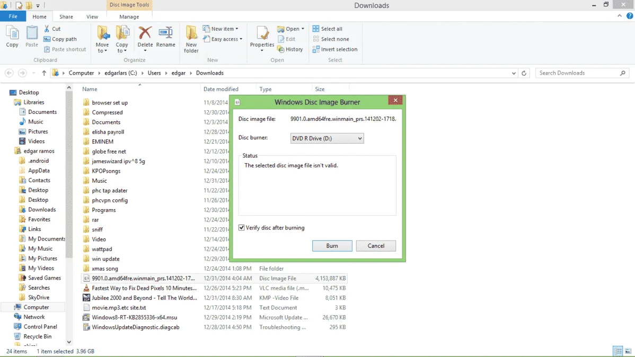Click the Edit item in the Open group
This screenshot has width=635, height=357.
tap(286, 39)
